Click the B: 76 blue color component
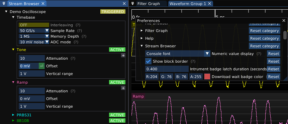This screenshot has width=288, height=124. 181,77
